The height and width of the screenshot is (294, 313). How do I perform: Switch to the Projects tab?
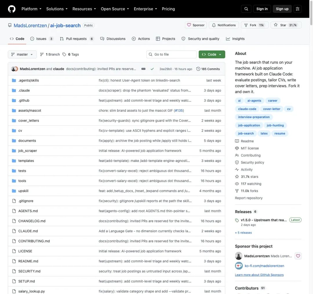pyautogui.click(x=165, y=39)
